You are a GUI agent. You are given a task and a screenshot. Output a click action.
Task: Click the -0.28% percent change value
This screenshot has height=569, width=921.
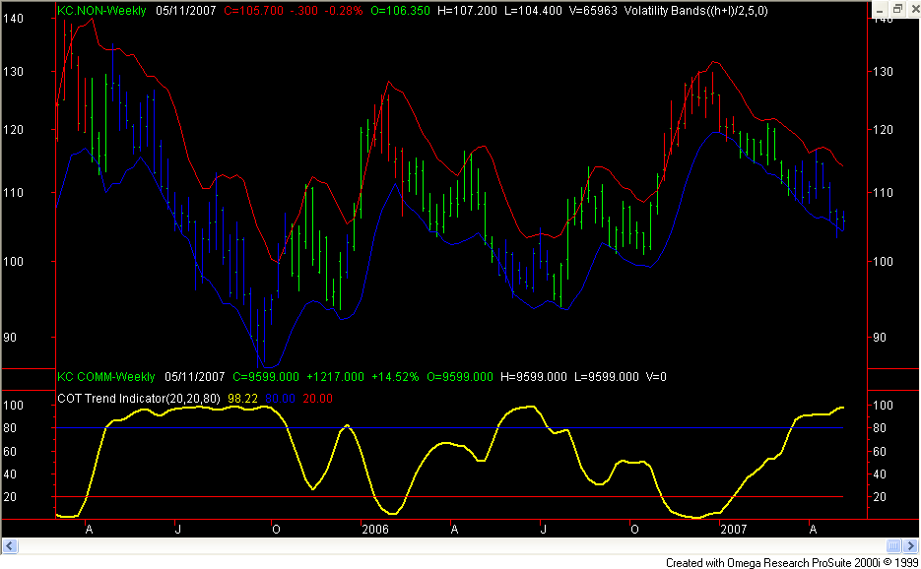(344, 11)
